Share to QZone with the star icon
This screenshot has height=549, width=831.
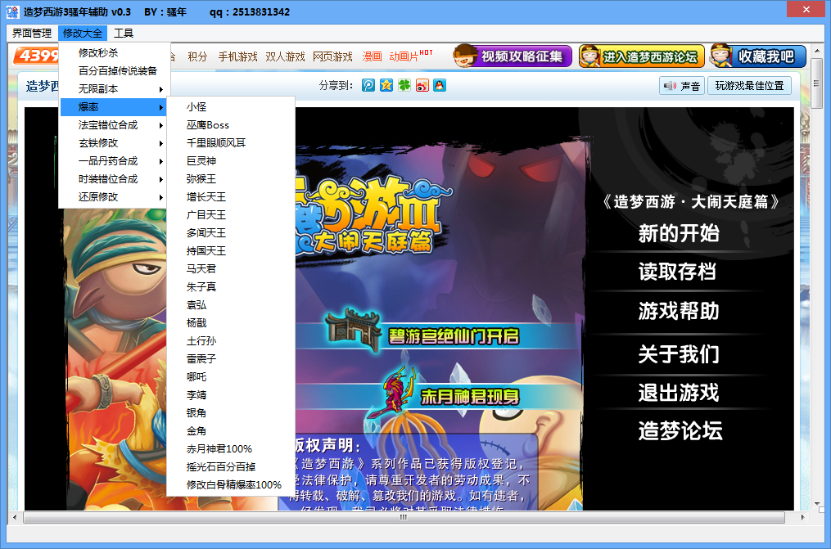click(386, 86)
